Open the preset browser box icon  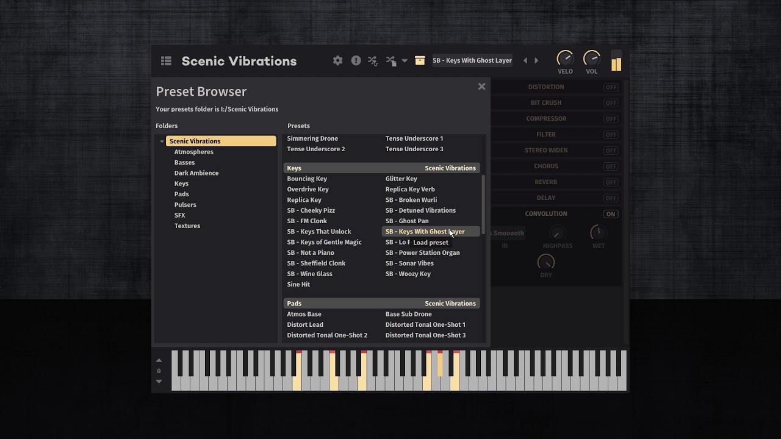[x=420, y=60]
